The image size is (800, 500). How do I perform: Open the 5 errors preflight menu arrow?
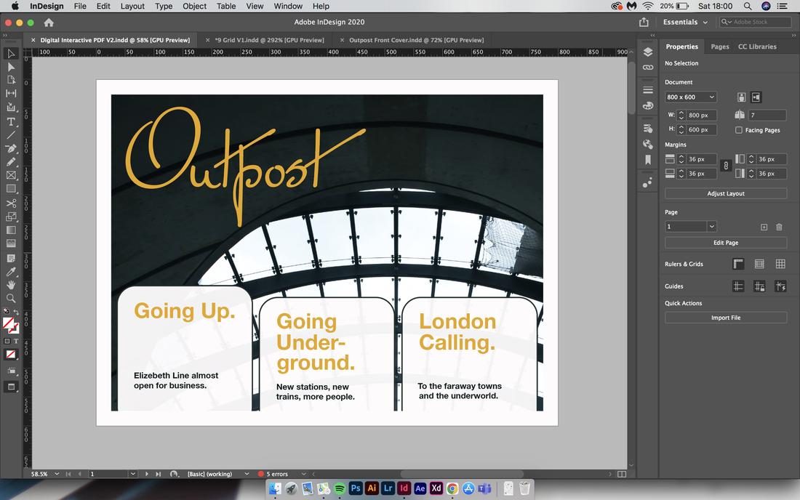pos(303,474)
